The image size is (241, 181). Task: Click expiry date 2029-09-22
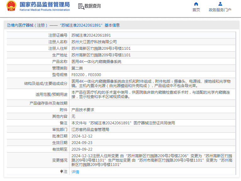click(x=82, y=149)
